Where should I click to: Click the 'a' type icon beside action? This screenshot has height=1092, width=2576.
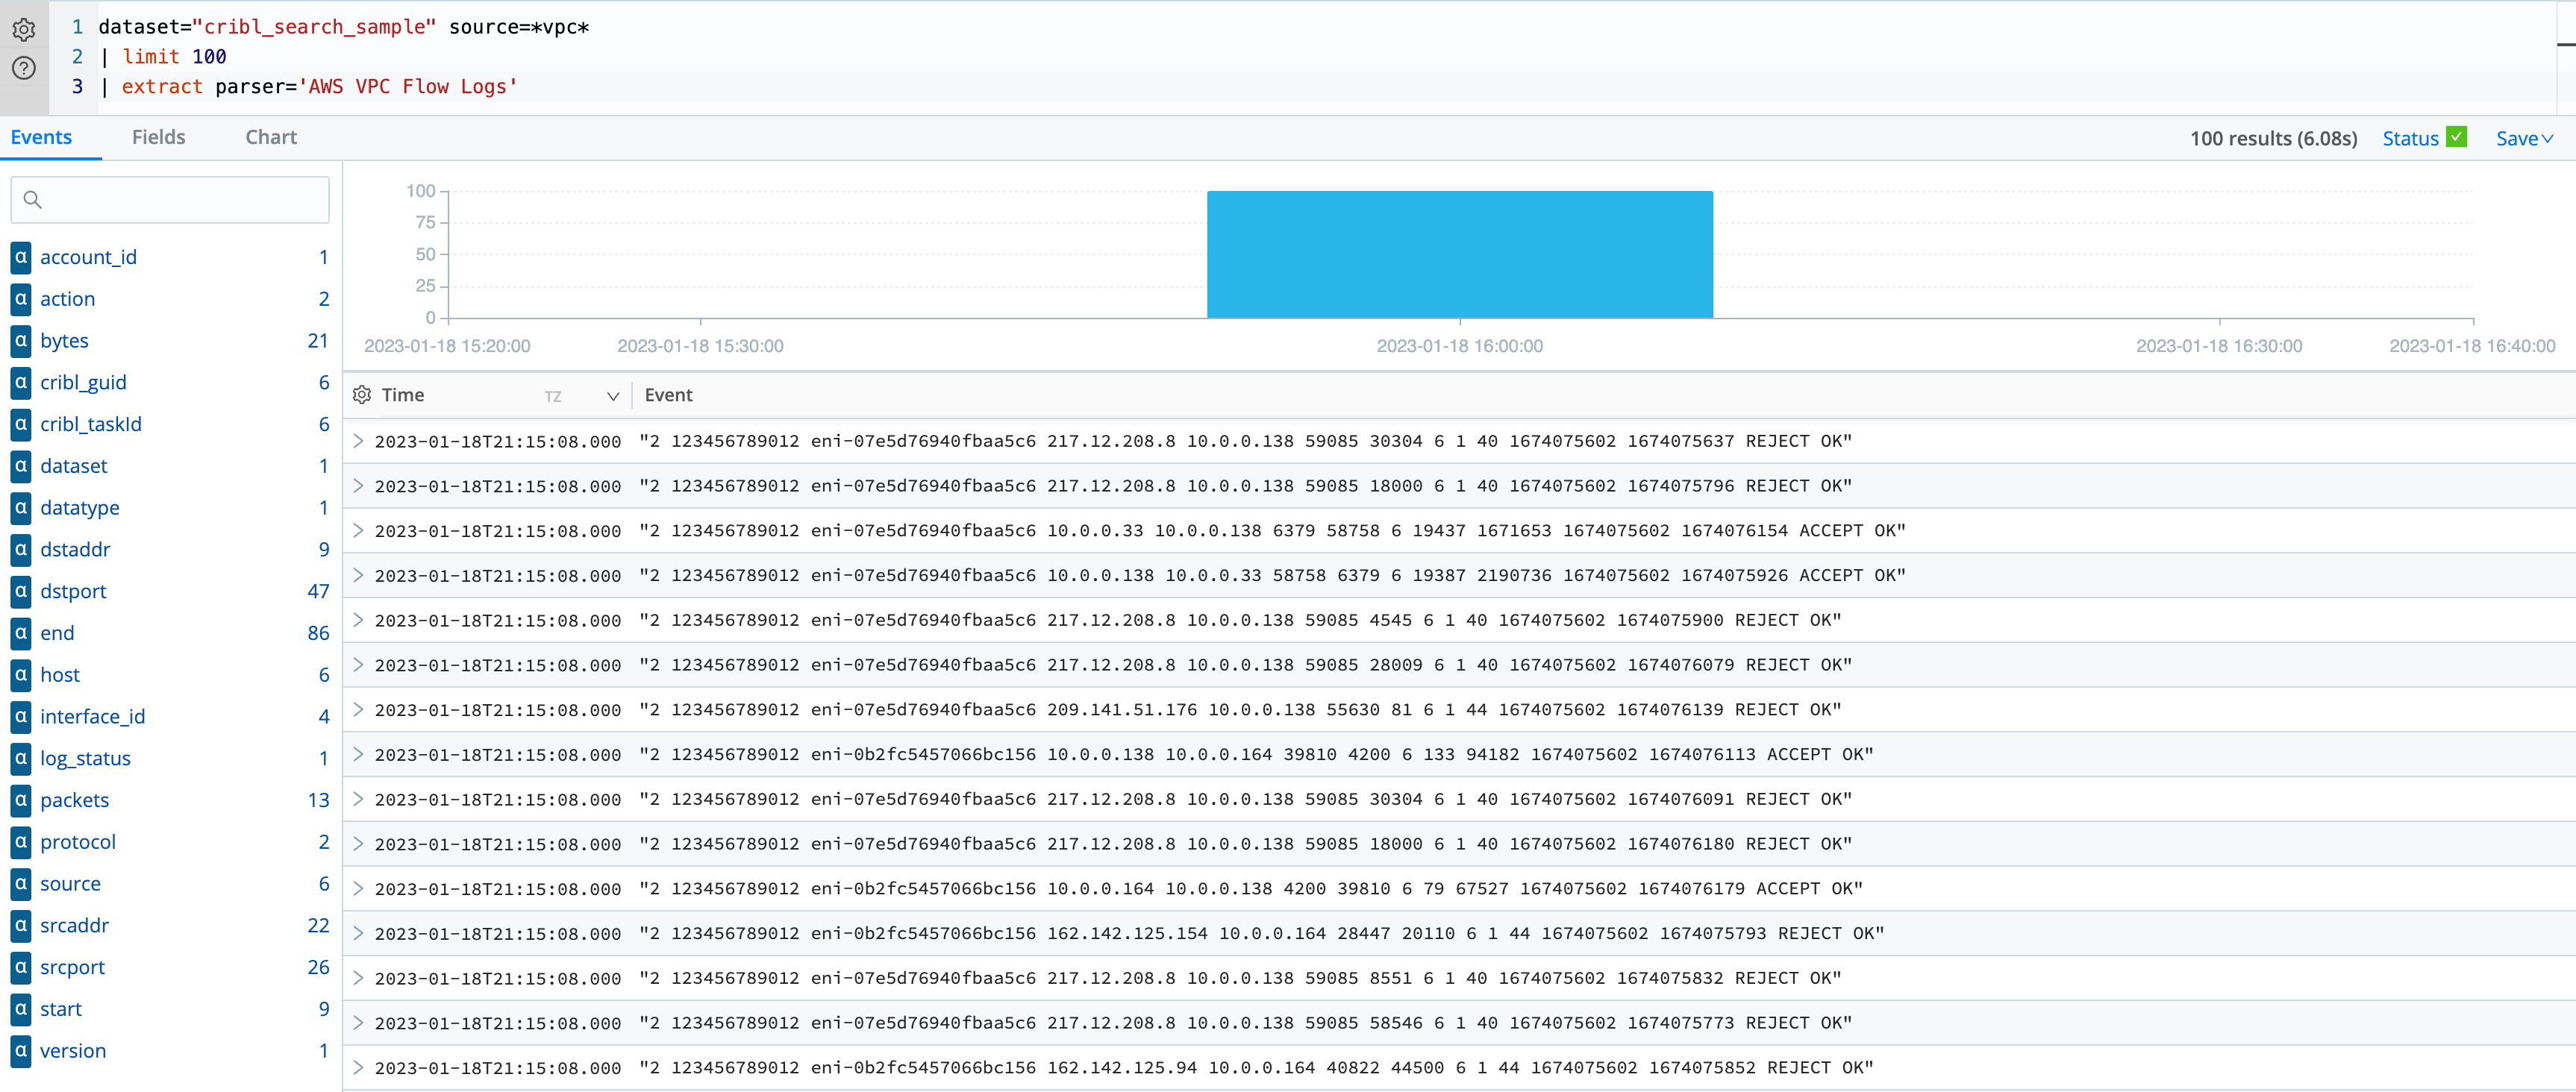[20, 298]
